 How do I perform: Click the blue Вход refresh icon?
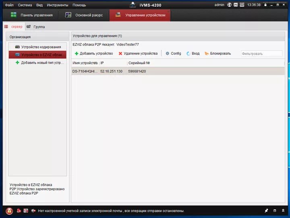click(x=188, y=54)
